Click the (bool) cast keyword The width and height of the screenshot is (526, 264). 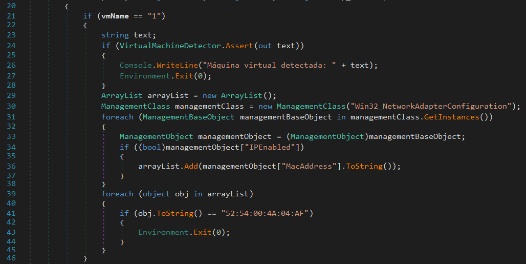tap(152, 147)
